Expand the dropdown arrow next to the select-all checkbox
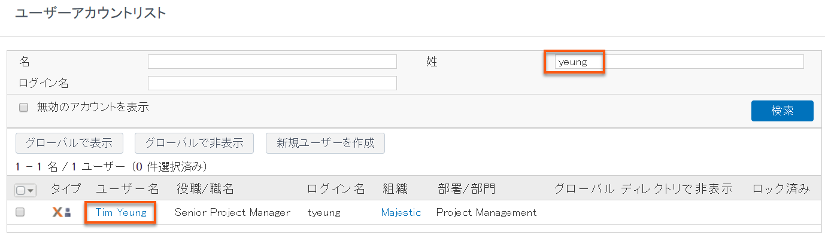This screenshot has width=825, height=235. pos(31,190)
